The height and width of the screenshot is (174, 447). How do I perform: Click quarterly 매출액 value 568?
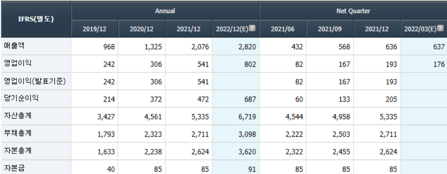point(344,47)
